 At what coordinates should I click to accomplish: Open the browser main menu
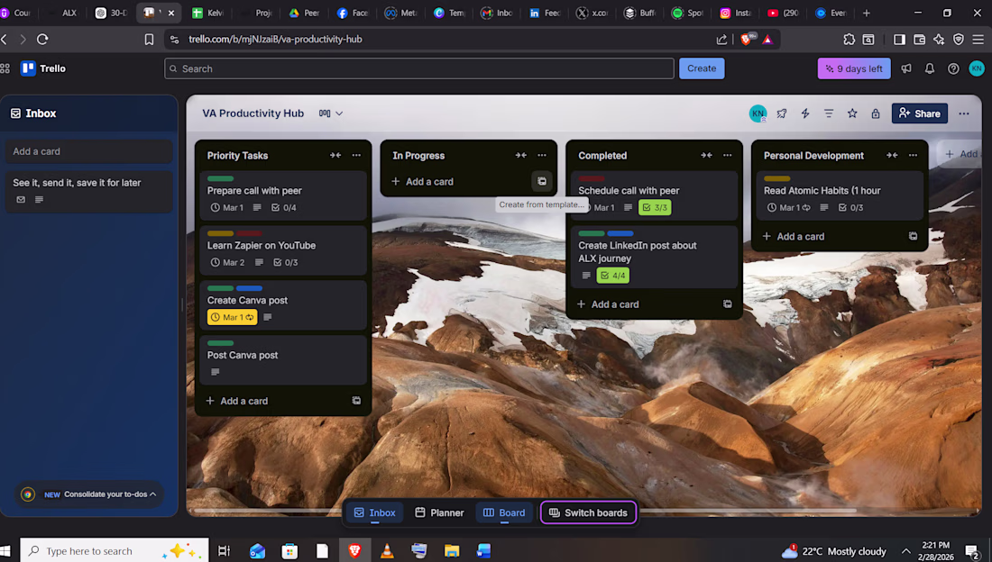tap(978, 40)
